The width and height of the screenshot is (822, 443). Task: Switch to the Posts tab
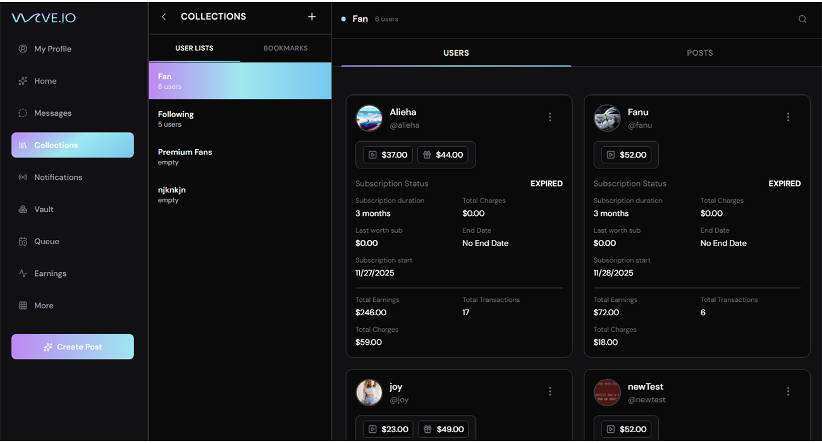point(699,53)
